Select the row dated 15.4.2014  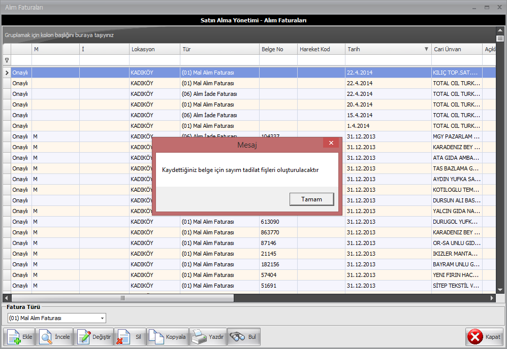click(x=249, y=115)
